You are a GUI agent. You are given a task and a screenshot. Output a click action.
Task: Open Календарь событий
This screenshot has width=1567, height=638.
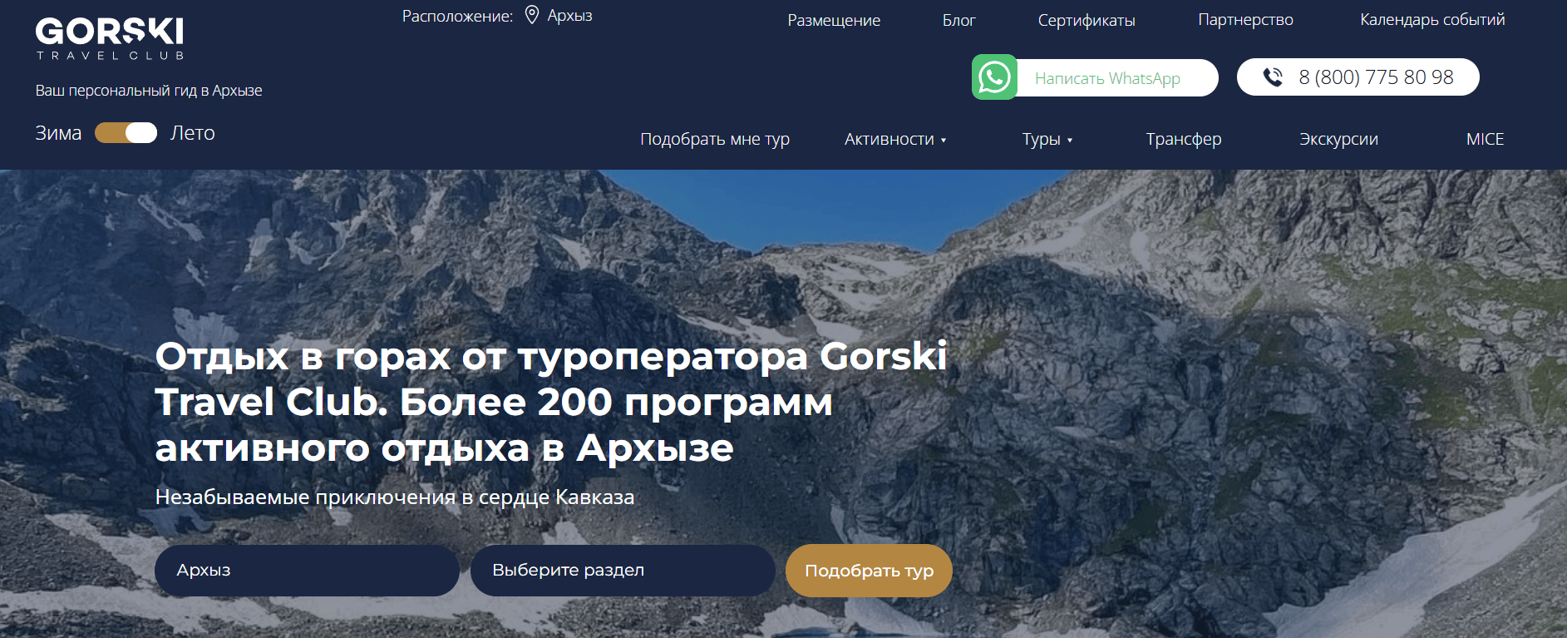pos(1432,20)
